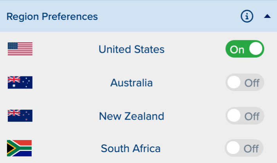The image size is (277, 163).
Task: Click the Australia flag icon
Action: pos(20,82)
